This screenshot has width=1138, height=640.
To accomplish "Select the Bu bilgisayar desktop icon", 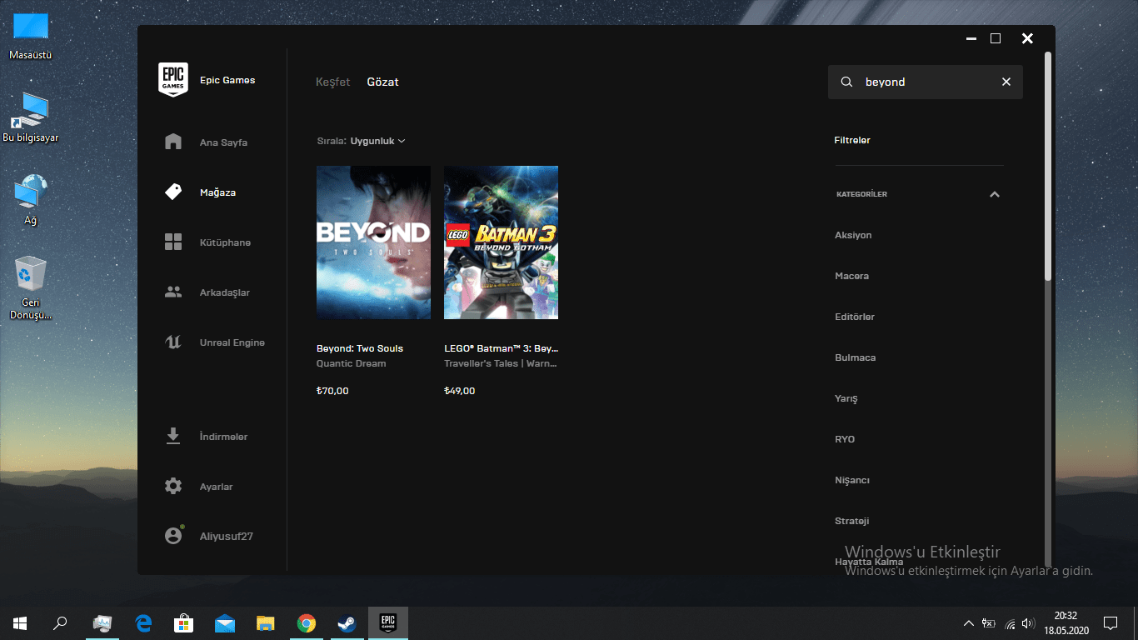I will (x=31, y=117).
